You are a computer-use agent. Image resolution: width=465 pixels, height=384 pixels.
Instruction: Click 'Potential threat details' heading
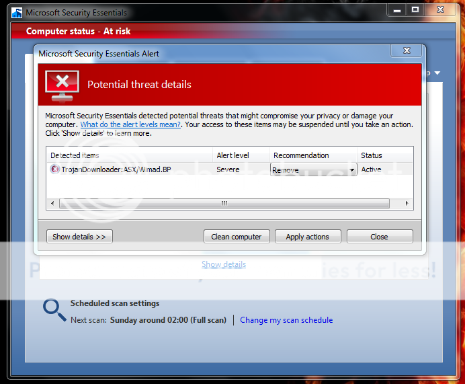click(139, 85)
